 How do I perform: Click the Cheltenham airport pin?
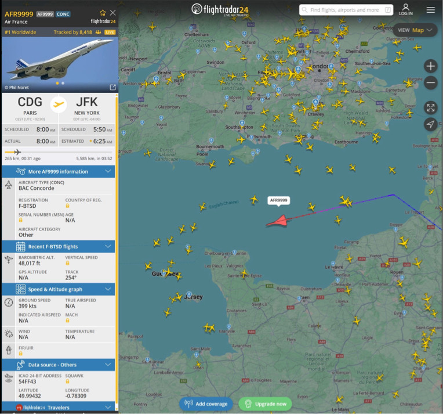point(191,28)
